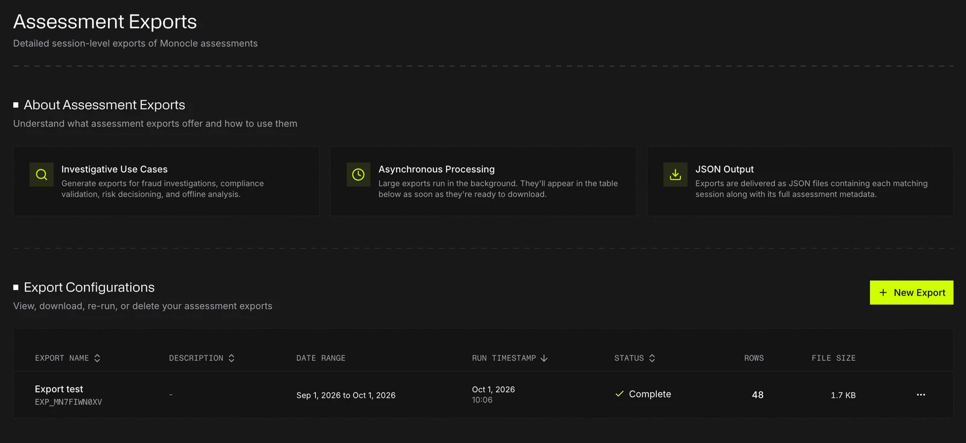Open the Export test entry

59,389
